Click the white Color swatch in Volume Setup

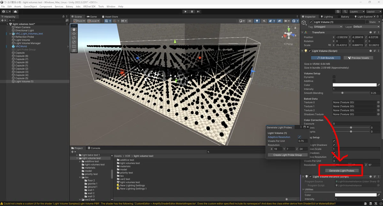(x=355, y=85)
